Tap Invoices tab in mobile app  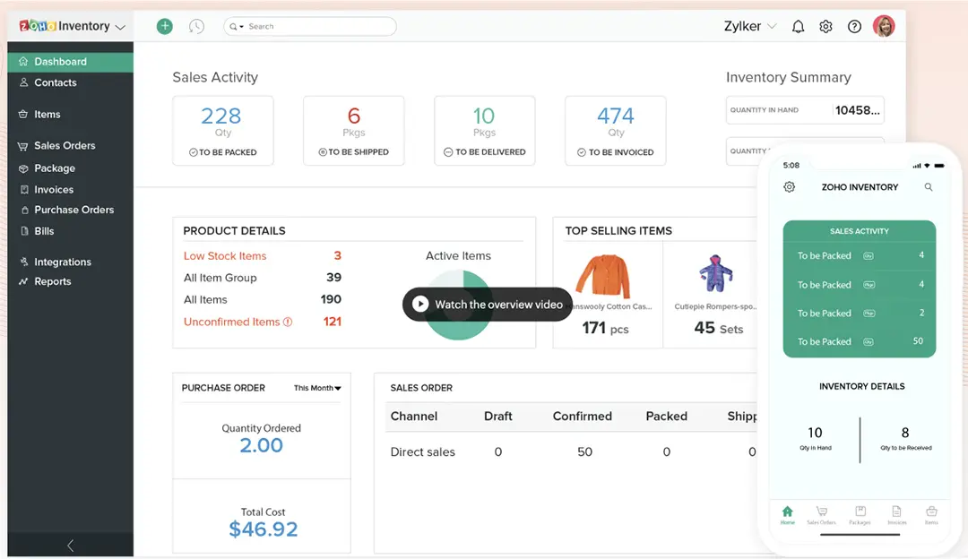[x=897, y=514]
